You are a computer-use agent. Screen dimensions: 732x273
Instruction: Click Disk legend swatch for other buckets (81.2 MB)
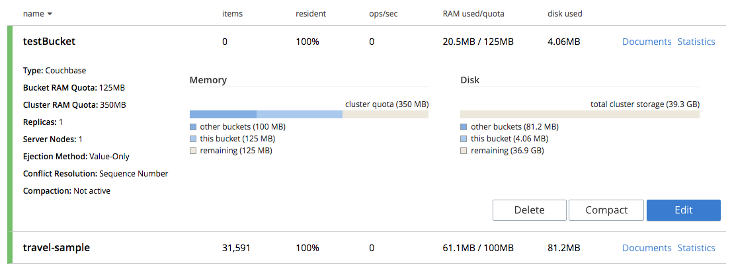[x=464, y=127]
